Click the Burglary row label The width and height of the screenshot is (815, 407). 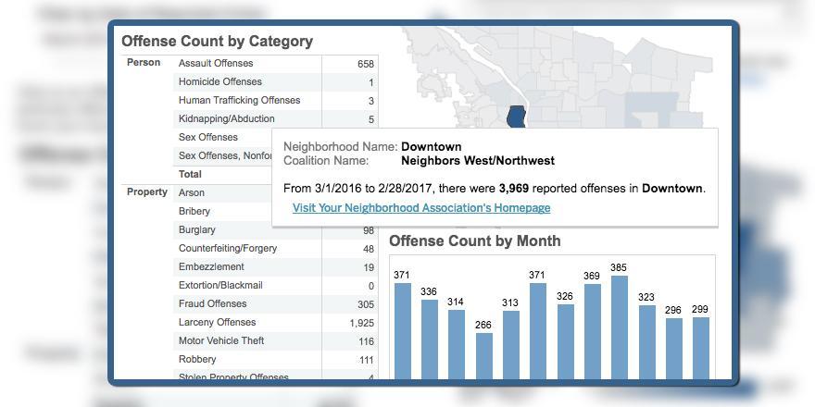197,229
